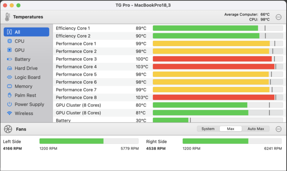
Task: Open the Fans more options ellipsis menu
Action: coord(278,129)
